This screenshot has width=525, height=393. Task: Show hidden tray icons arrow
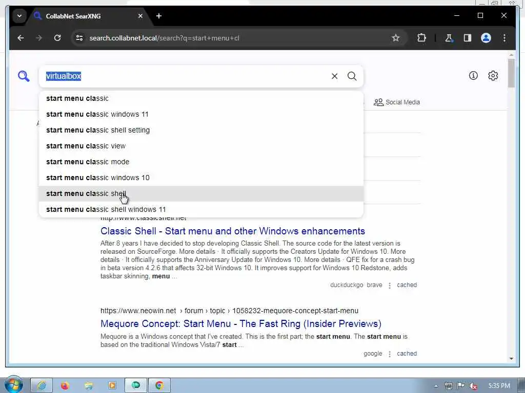[x=436, y=386]
